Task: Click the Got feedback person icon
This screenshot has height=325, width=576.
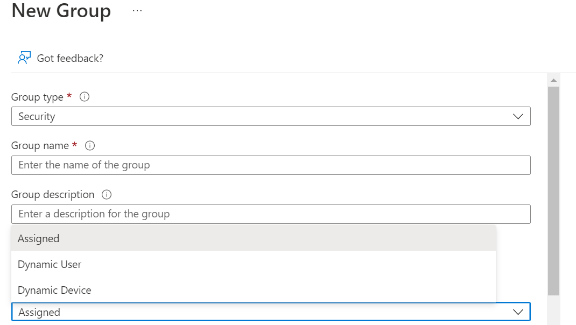Action: [24, 58]
